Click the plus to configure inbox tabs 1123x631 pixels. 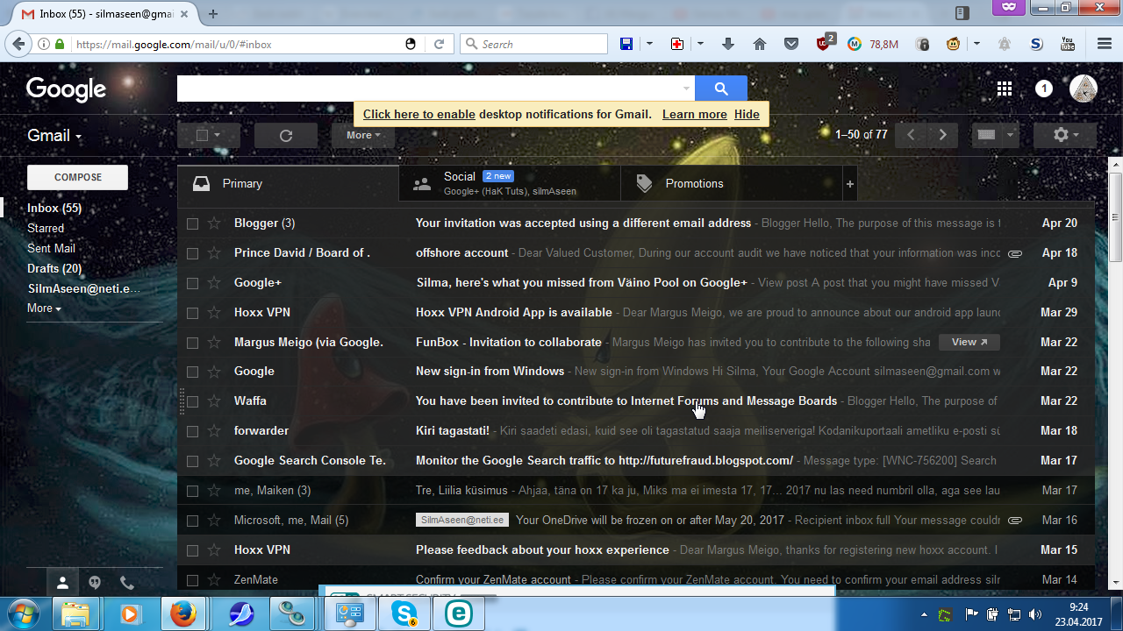[849, 184]
